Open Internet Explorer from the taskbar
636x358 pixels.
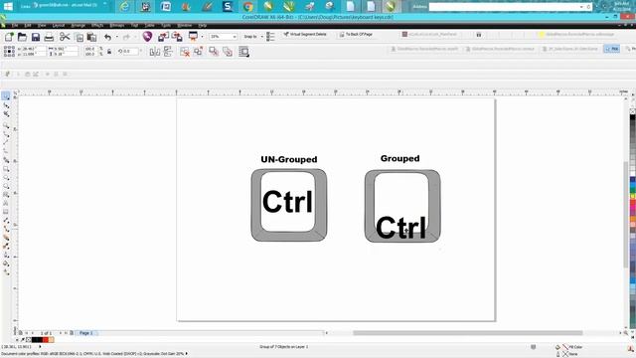124,6
